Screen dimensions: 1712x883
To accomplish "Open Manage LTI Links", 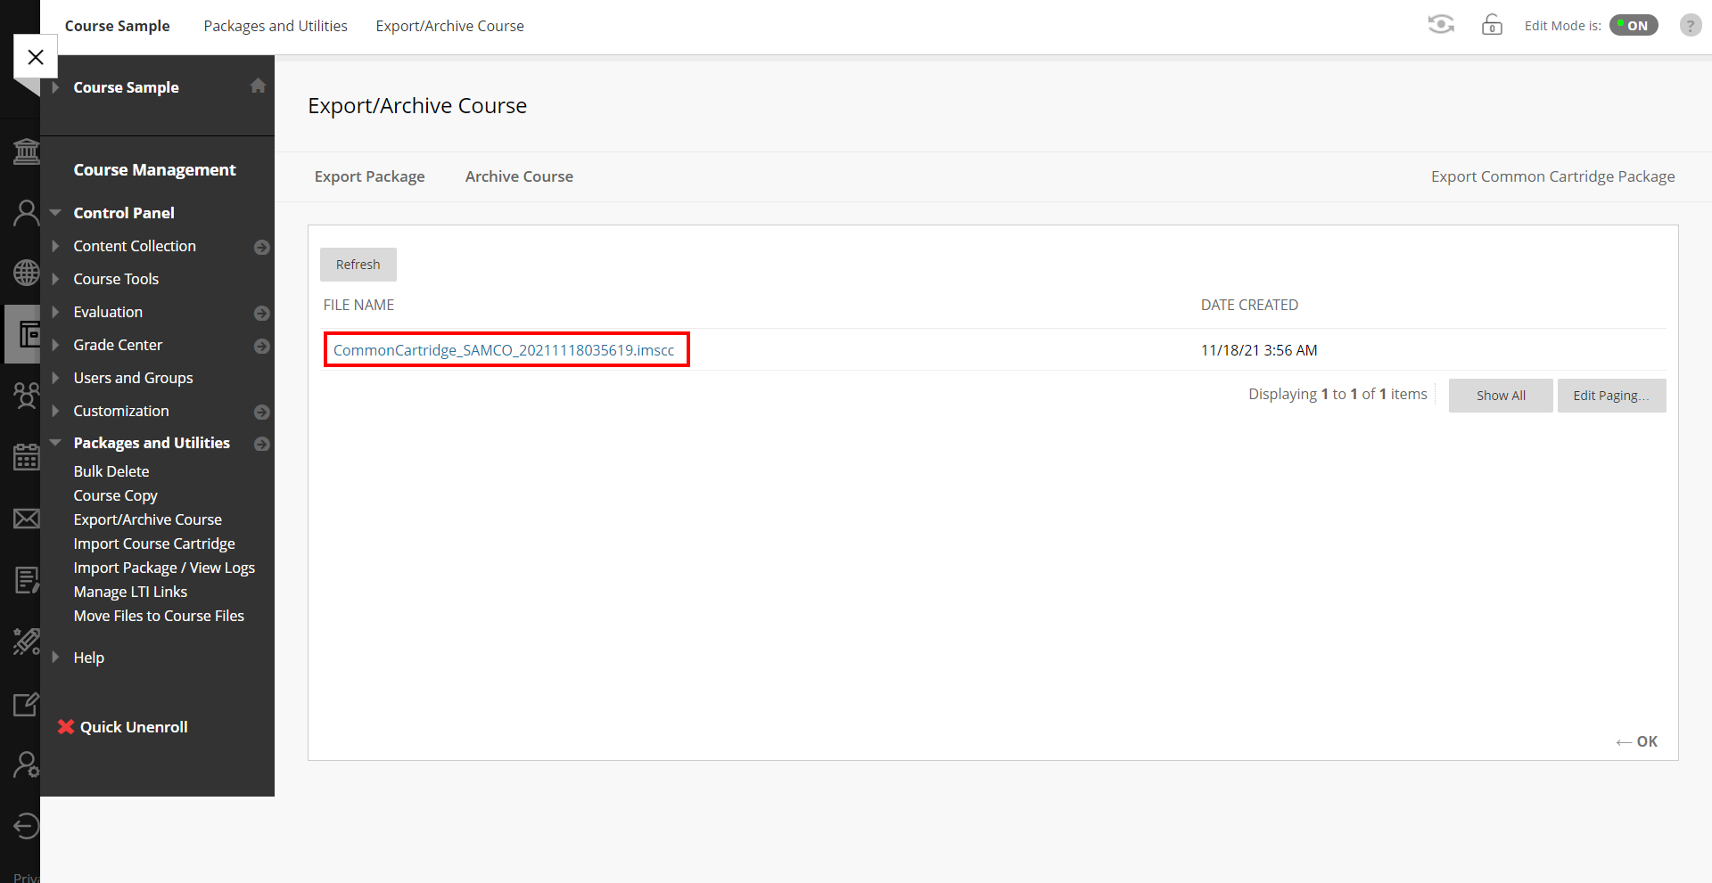I will (x=130, y=592).
